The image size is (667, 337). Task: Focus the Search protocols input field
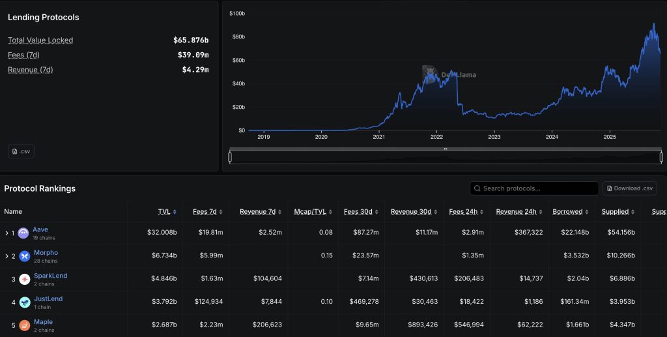(x=537, y=188)
